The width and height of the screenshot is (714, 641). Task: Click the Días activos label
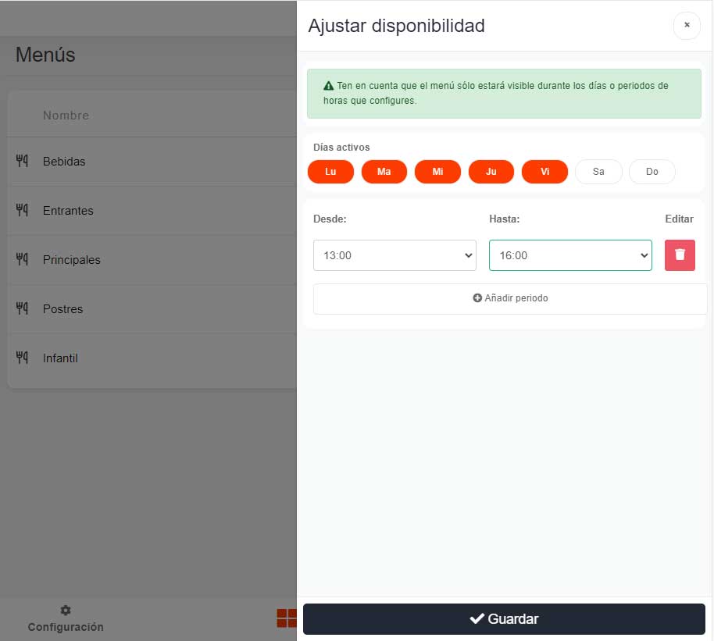(x=341, y=147)
